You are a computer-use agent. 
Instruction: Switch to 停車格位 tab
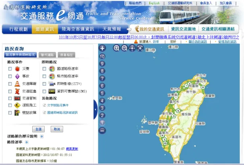66,55
